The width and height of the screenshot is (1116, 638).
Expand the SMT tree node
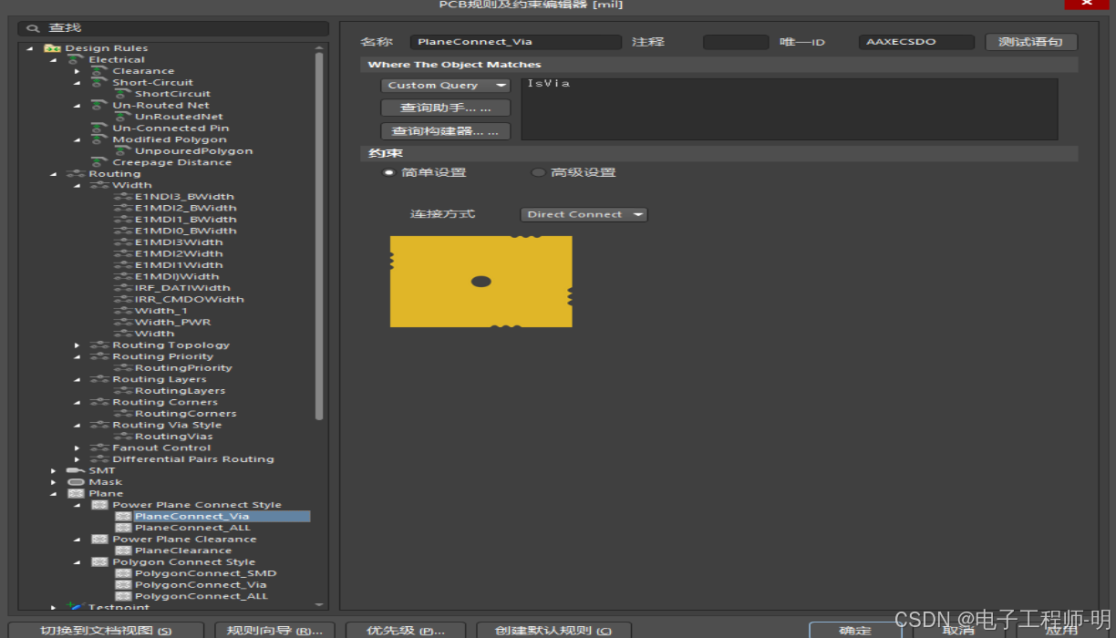coord(54,471)
